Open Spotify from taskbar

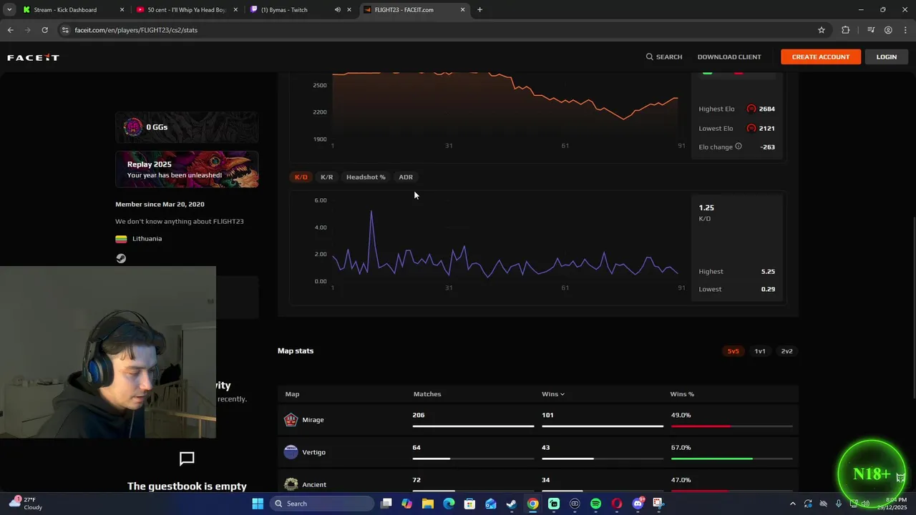(595, 504)
